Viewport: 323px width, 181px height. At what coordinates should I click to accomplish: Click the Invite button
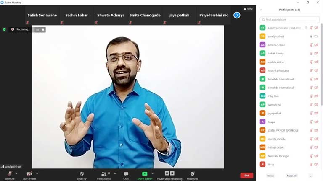click(x=270, y=176)
